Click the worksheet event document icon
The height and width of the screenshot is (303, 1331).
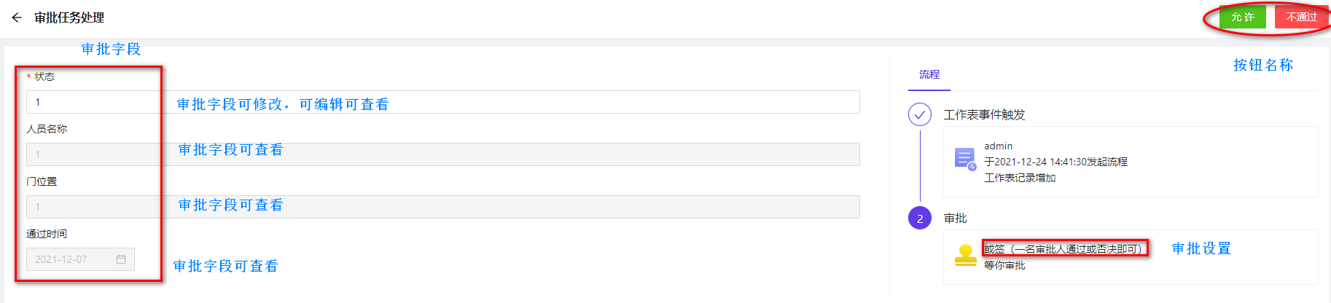[965, 159]
